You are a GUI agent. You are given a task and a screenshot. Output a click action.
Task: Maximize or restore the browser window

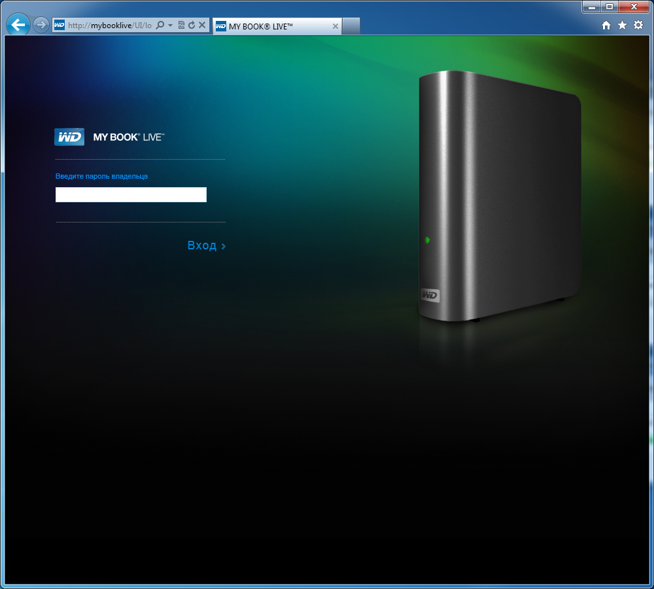click(610, 7)
